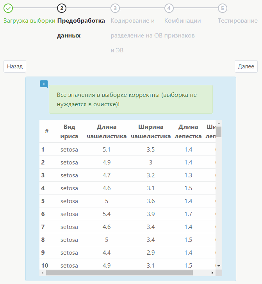This screenshot has width=262, height=284.
Task: Click value 2.9 in row 9
Action: point(151,253)
